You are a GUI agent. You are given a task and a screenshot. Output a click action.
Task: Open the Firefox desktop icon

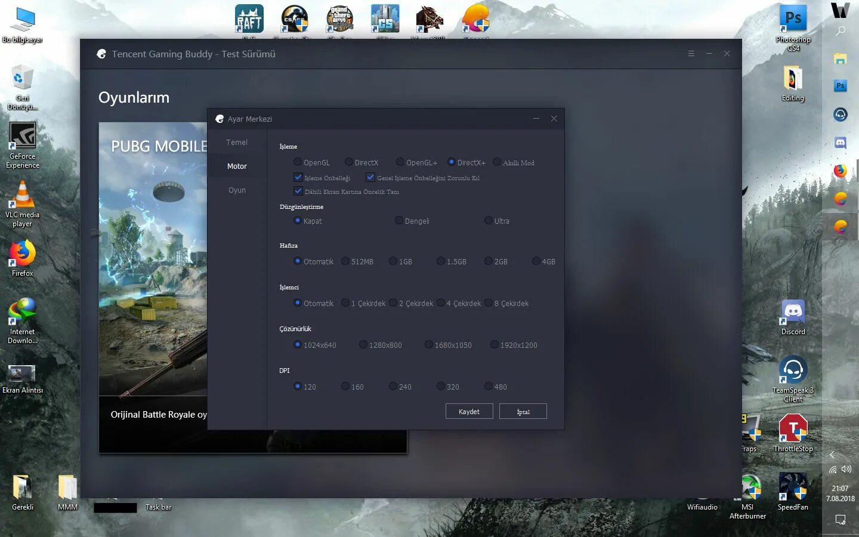(23, 258)
